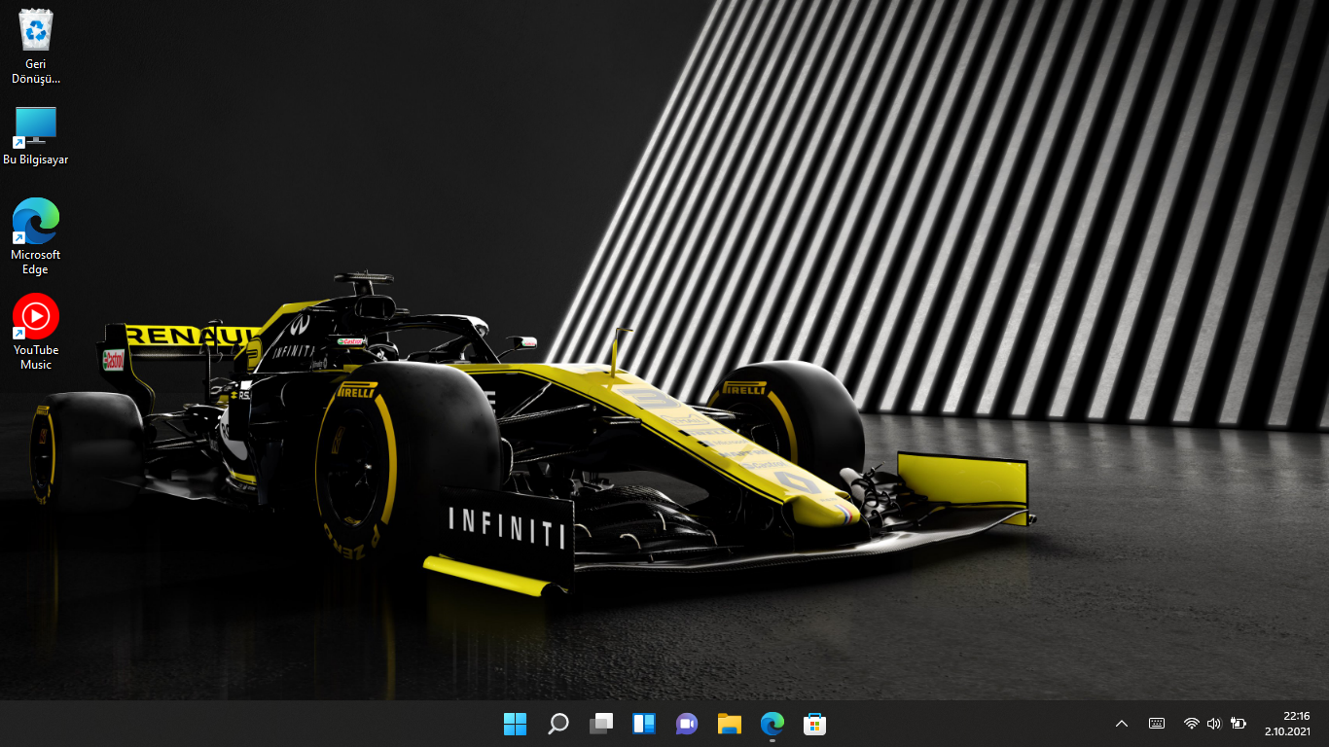Screen dimensions: 1329x747
Task: Open Microsoft Store from the taskbar
Action: coord(815,724)
